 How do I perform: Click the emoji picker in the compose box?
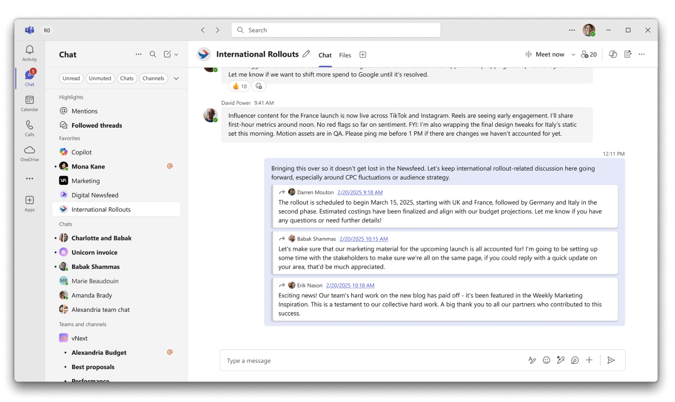[x=546, y=360]
